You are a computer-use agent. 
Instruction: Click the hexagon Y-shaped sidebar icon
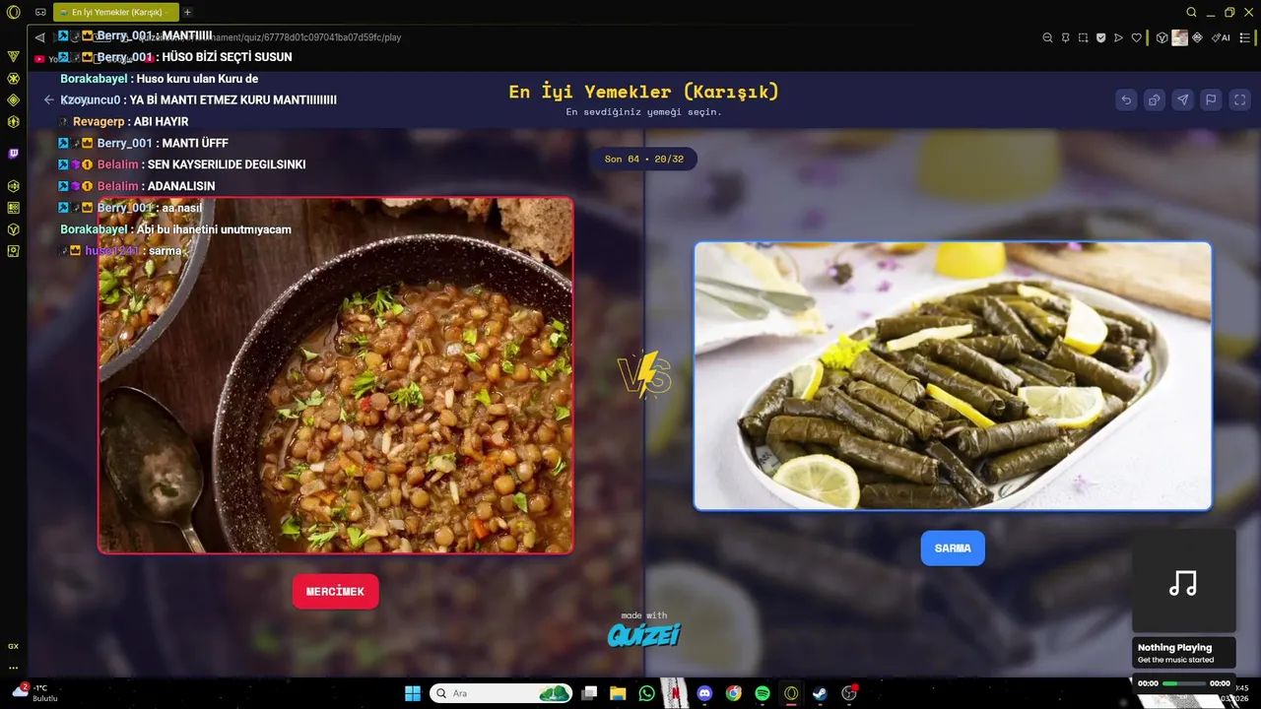point(14,229)
